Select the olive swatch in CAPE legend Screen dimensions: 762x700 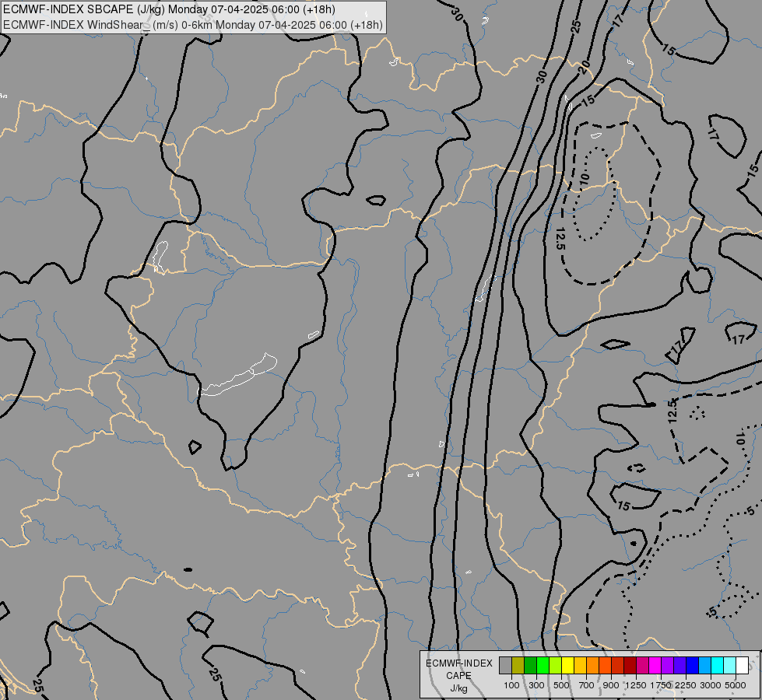pyautogui.click(x=518, y=665)
